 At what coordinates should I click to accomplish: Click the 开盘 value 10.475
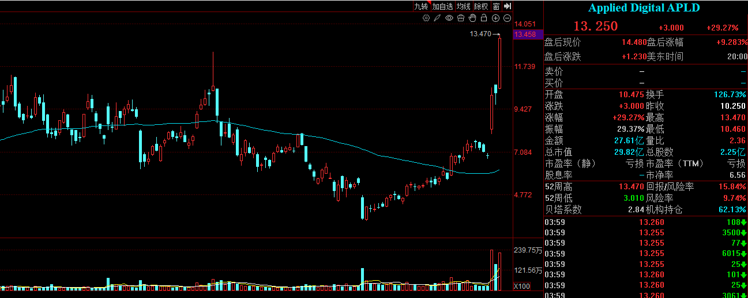tap(631, 94)
